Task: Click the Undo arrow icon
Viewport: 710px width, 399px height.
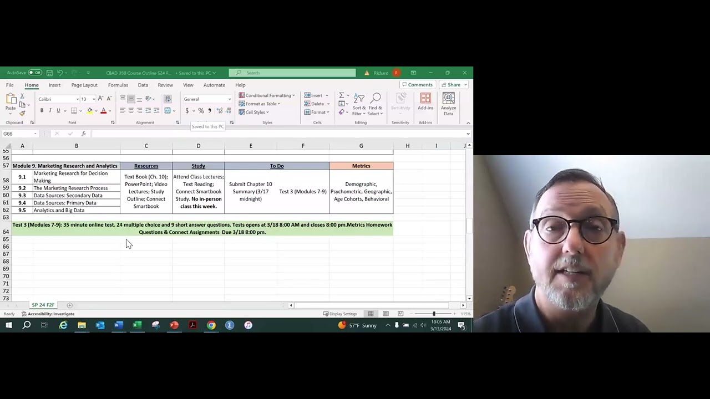Action: (60, 73)
